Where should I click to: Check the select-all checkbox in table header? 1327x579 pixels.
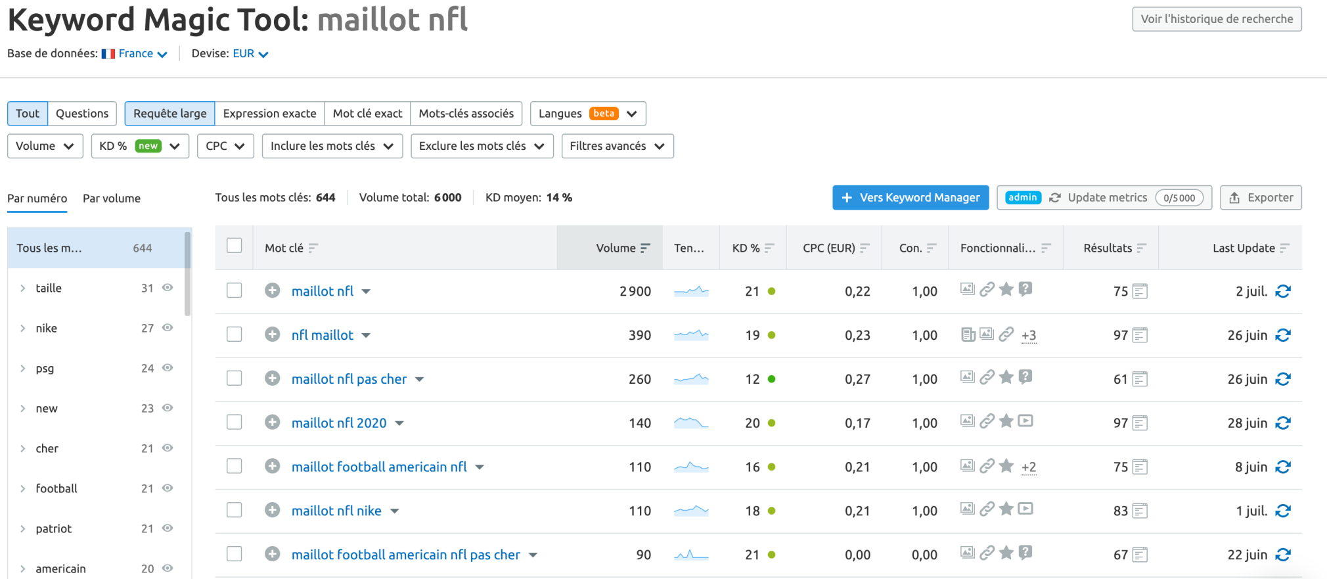235,246
